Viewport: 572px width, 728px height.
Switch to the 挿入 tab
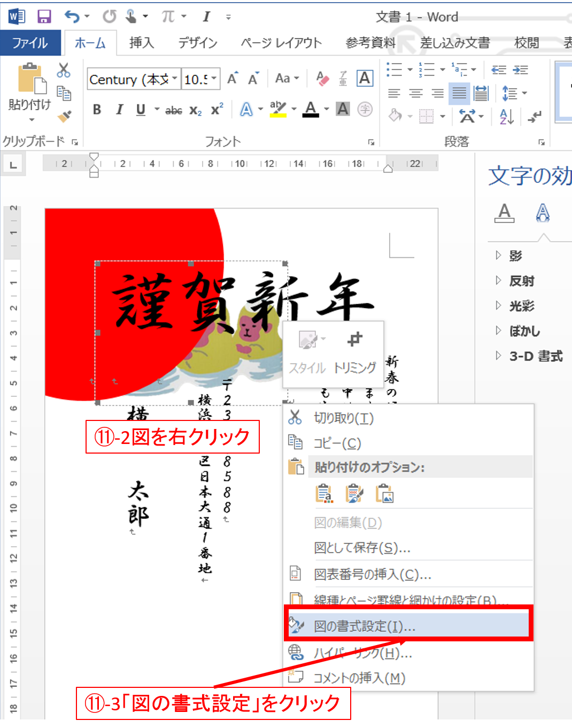[x=142, y=43]
